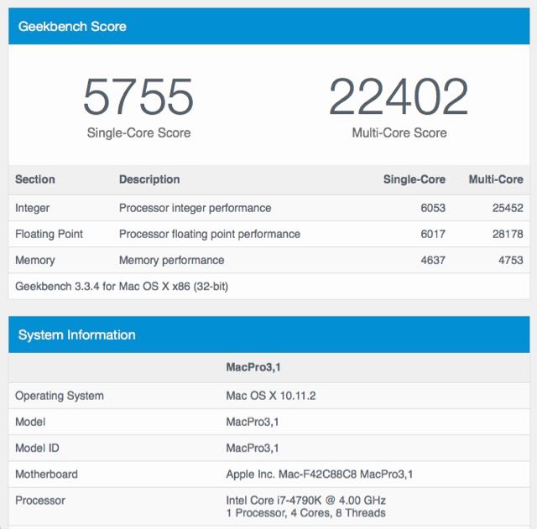537x529 pixels.
Task: Click Memory multi-core value 4753
Action: click(511, 260)
